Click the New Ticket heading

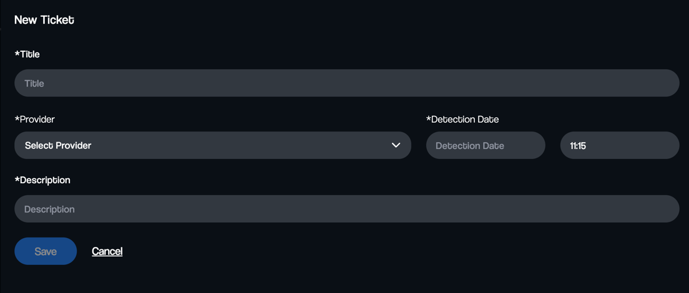[x=44, y=20]
